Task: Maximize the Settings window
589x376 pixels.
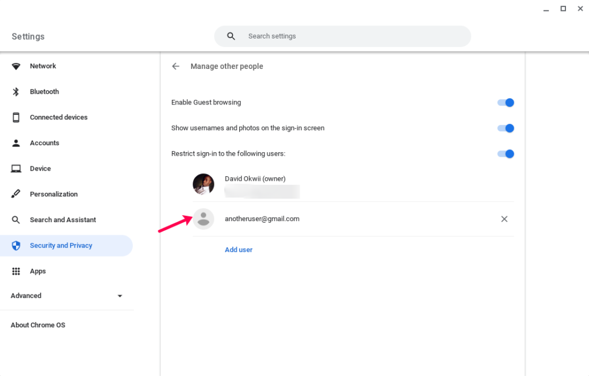Action: click(x=563, y=9)
